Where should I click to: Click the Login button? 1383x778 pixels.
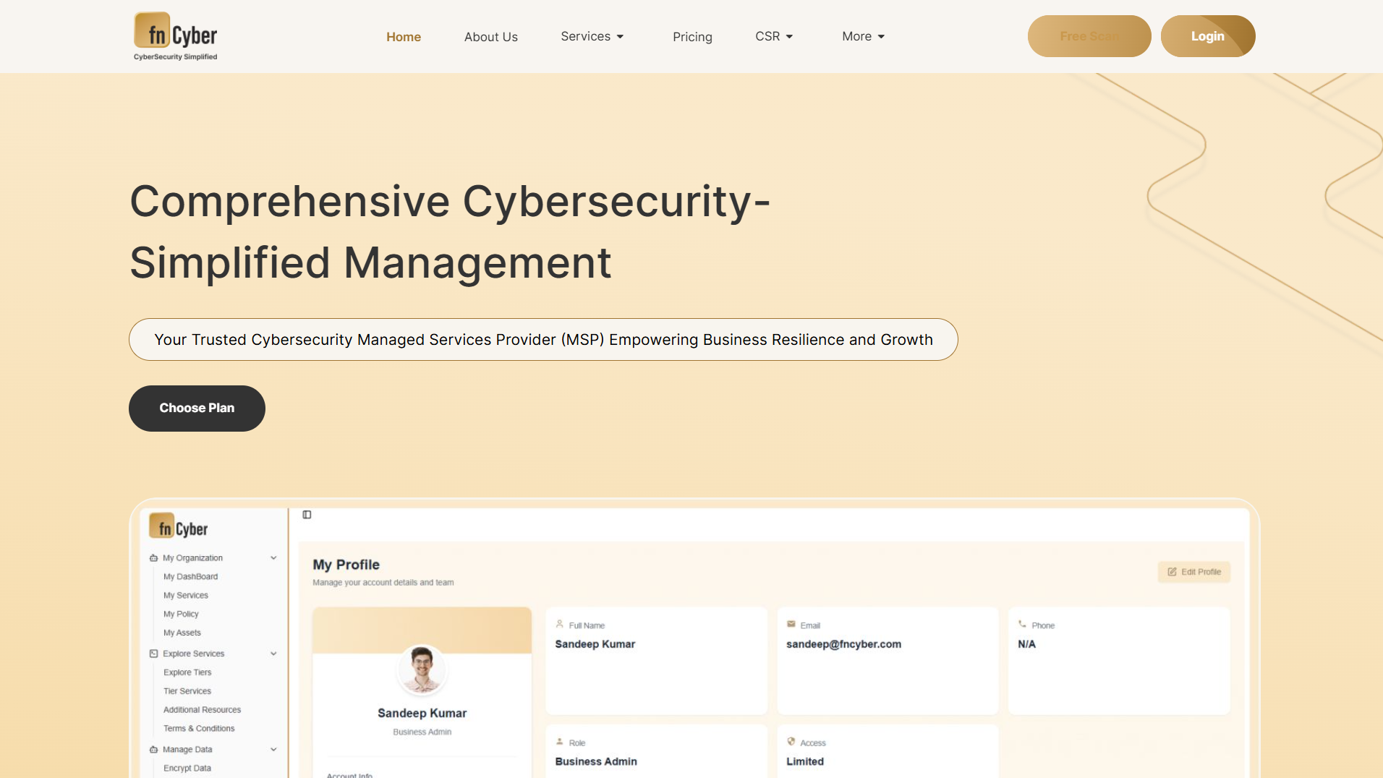[x=1207, y=36]
